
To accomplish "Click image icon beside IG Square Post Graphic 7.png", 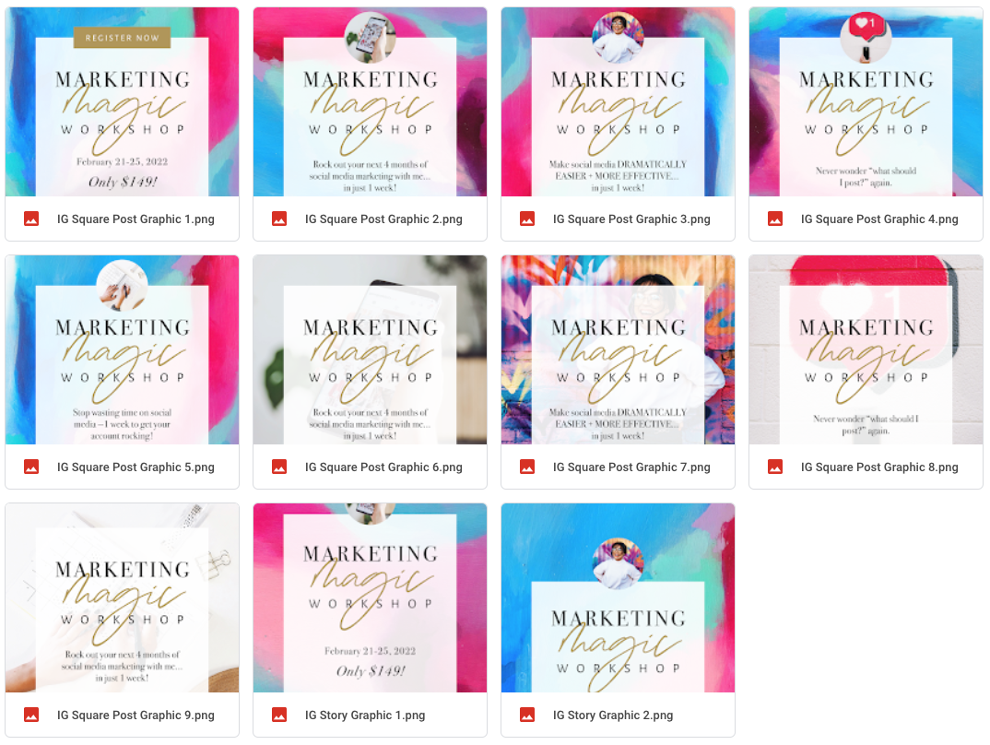I will point(527,467).
